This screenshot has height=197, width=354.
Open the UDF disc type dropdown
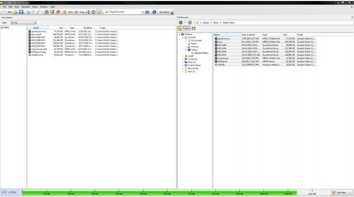pos(23,23)
